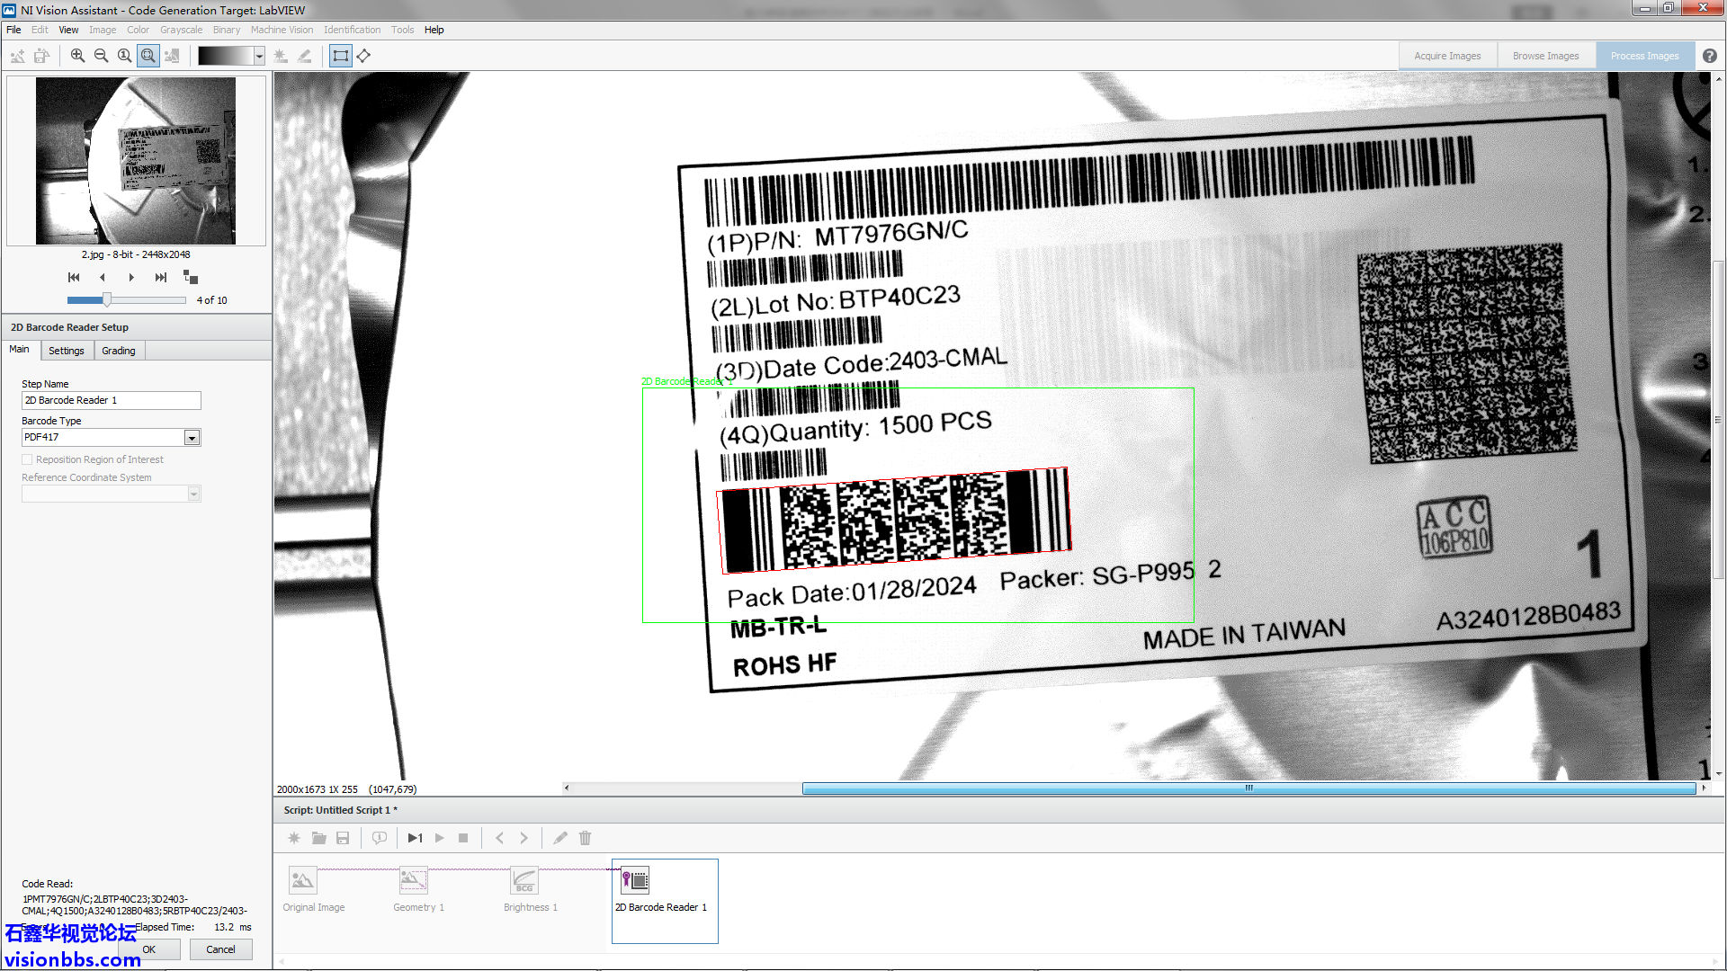Switch to the Settings tab
Viewport: 1727px width, 971px height.
click(67, 351)
